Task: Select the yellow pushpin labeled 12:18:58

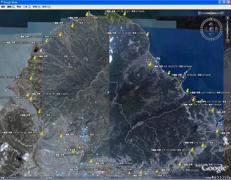Action: coord(192,150)
